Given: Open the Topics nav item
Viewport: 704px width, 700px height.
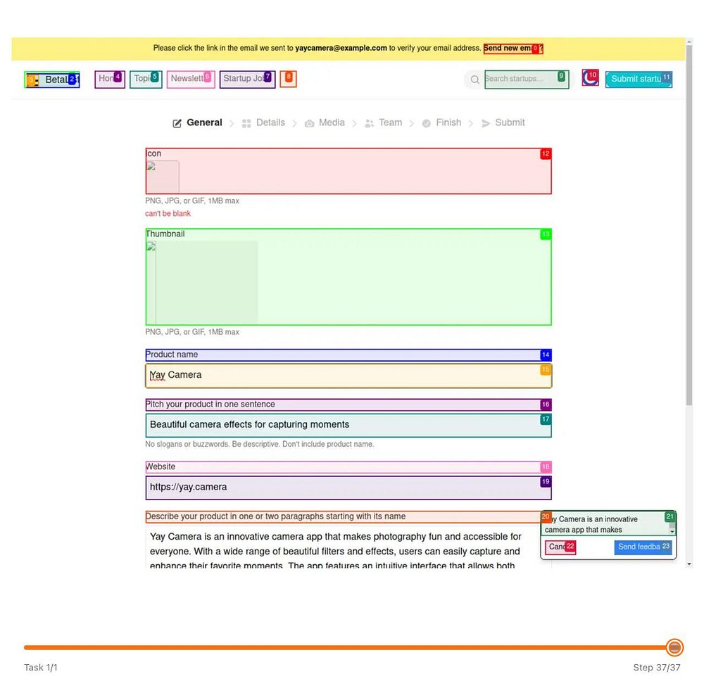Looking at the screenshot, I should click(x=146, y=79).
